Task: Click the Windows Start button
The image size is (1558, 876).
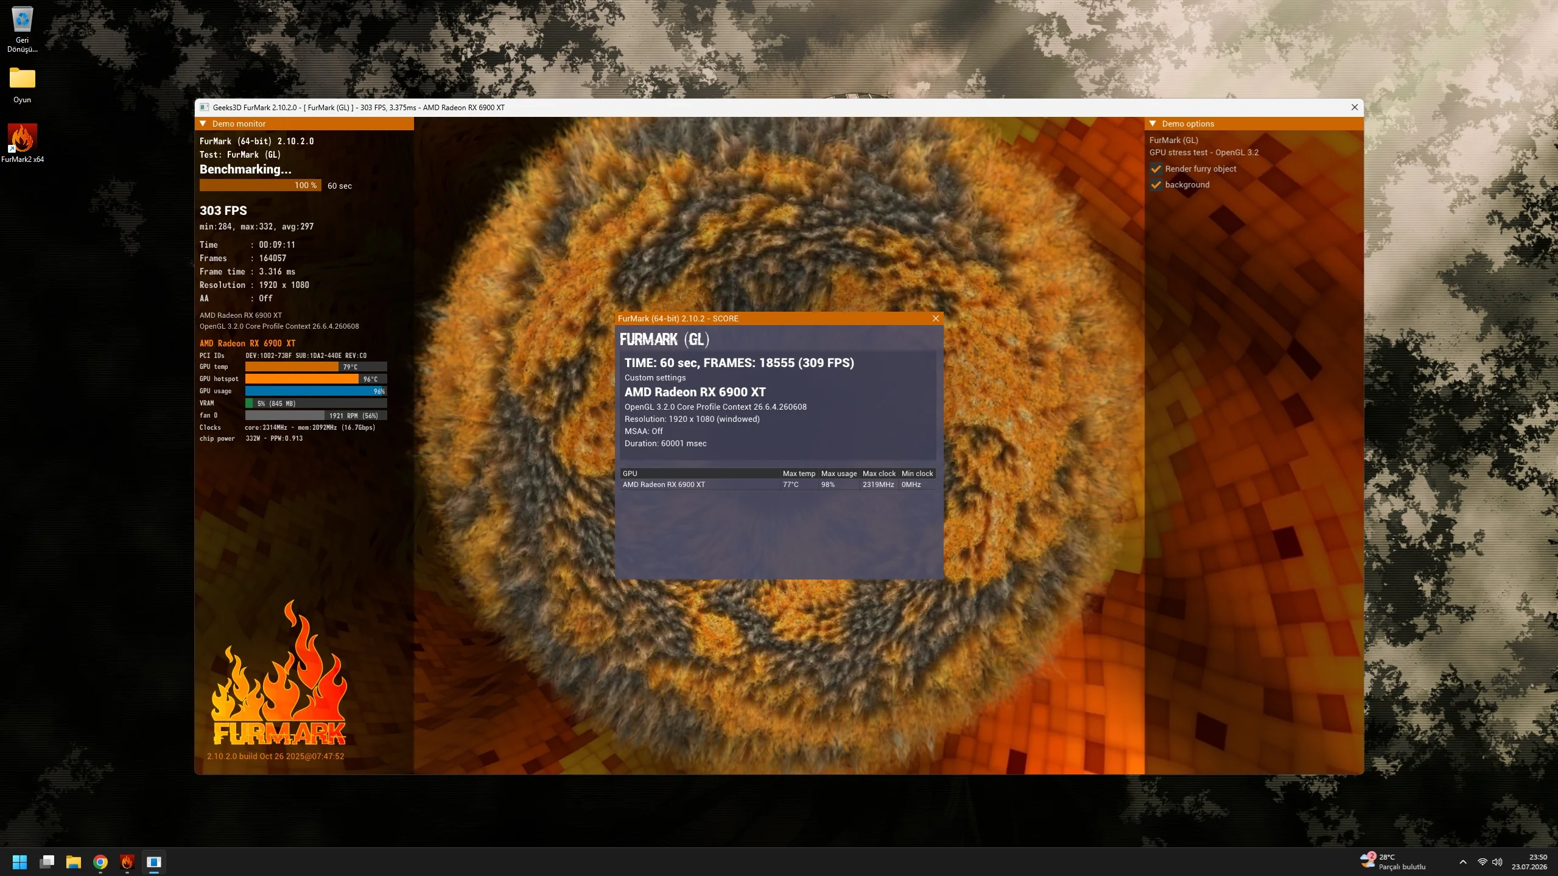Action: pyautogui.click(x=19, y=862)
